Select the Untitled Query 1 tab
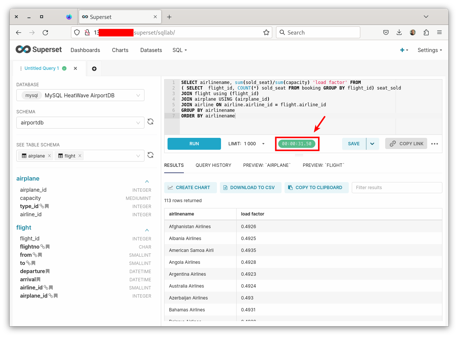This screenshot has width=458, height=337. click(x=42, y=68)
